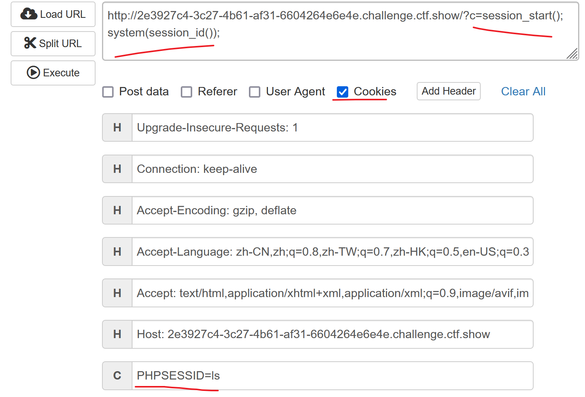The image size is (585, 397).
Task: Uncheck the Cookies checkbox
Action: (343, 92)
